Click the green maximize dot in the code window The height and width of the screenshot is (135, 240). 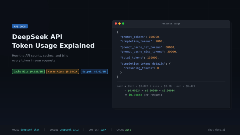tap(123, 23)
